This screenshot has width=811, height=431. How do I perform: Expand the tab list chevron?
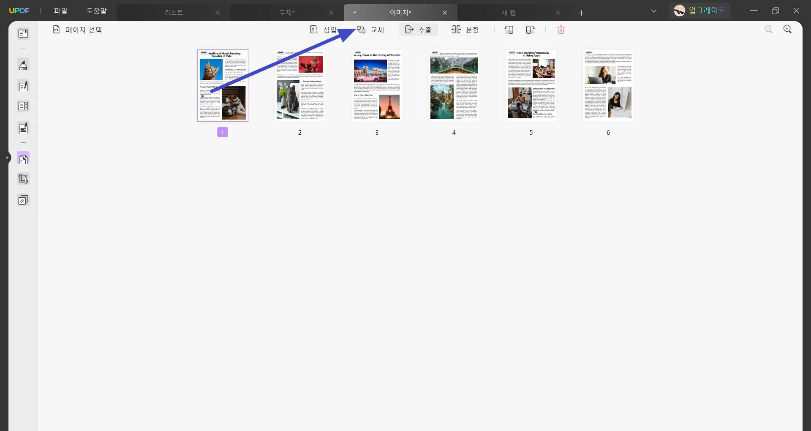pos(654,11)
